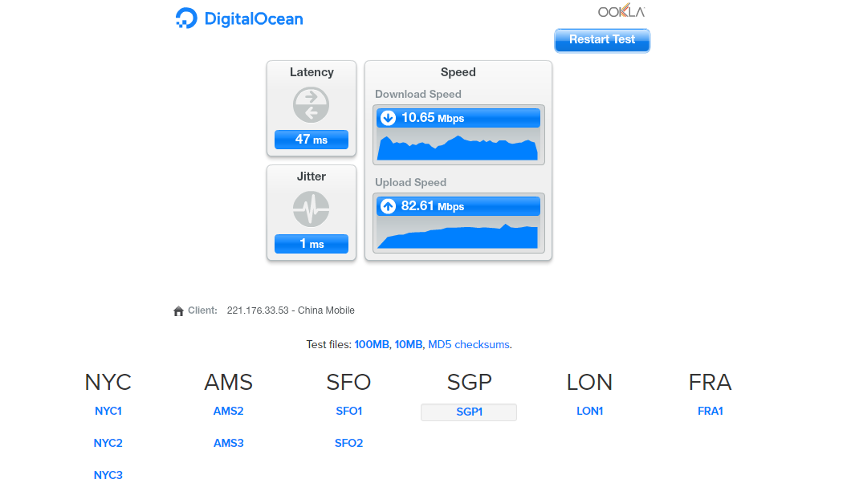Choose the AMS2 server location
Screen dimensions: 847x491
click(229, 412)
